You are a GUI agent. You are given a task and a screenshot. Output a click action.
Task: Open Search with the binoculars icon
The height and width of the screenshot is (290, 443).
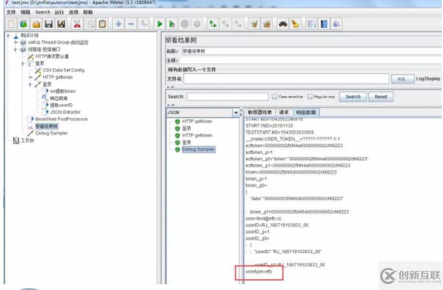[283, 24]
